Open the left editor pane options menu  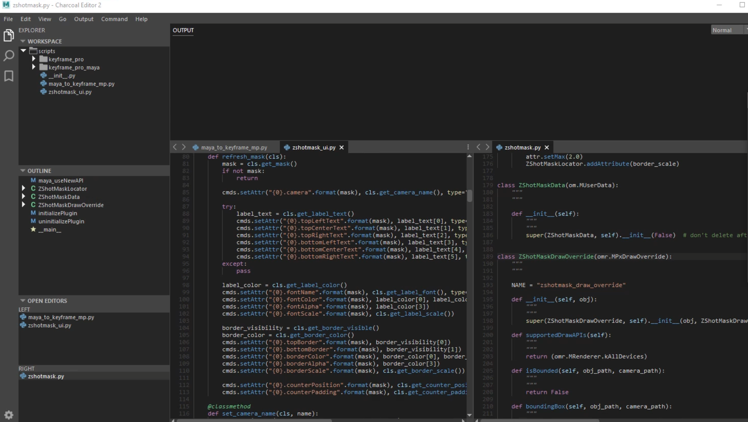coord(468,147)
